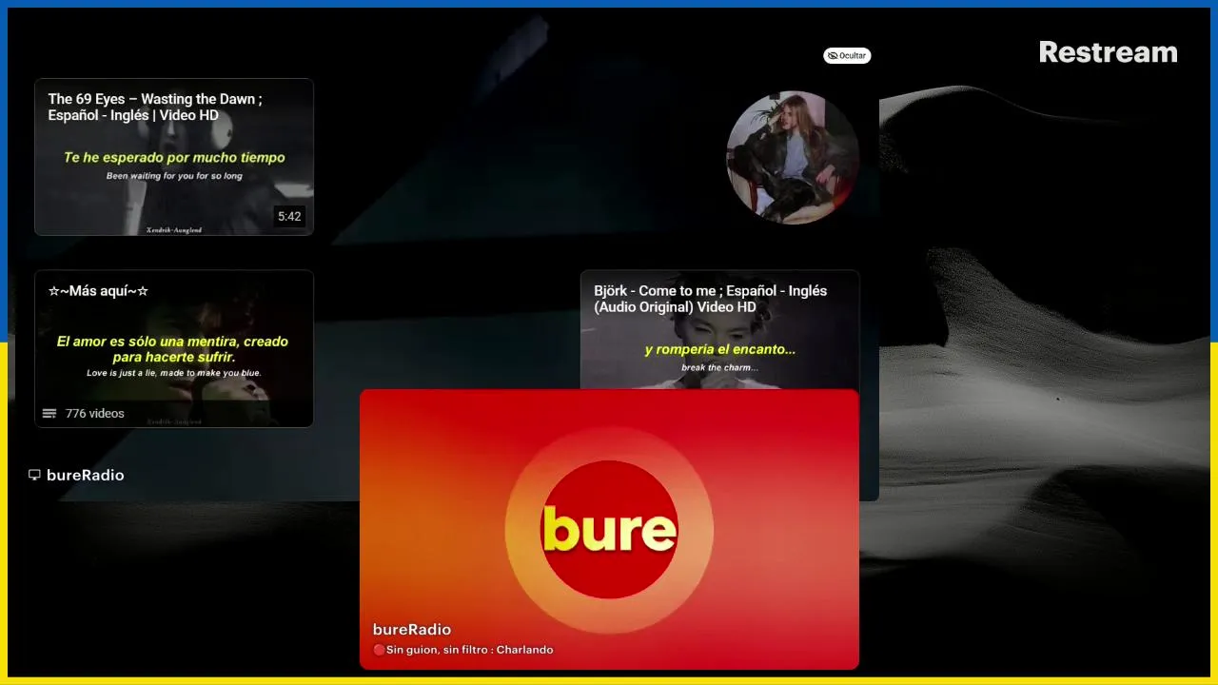1218x685 pixels.
Task: Open the Más aquí playlist card
Action: (174, 348)
